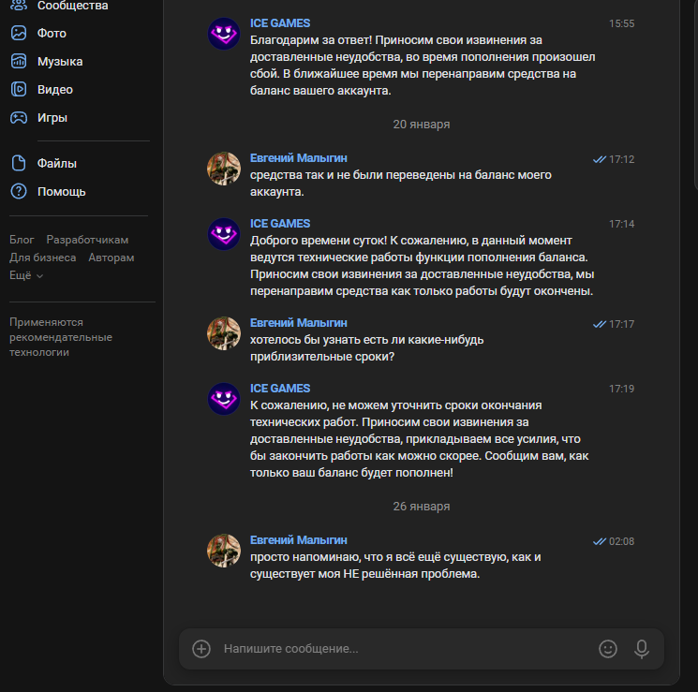
Task: Open the emoji smiley picker
Action: coord(608,648)
